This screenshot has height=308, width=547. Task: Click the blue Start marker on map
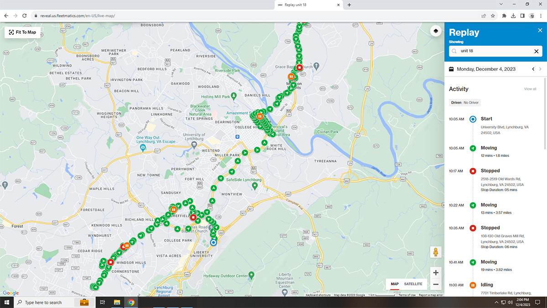pos(213,242)
